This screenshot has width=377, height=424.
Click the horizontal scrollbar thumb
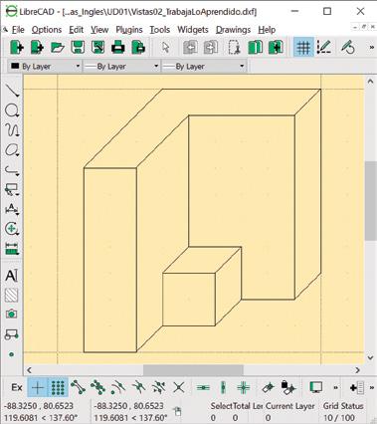[x=193, y=369]
